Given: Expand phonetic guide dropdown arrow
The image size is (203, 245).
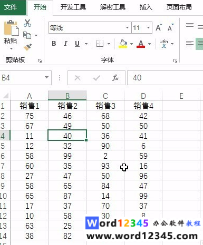Looking at the screenshot, I should point(172,44).
